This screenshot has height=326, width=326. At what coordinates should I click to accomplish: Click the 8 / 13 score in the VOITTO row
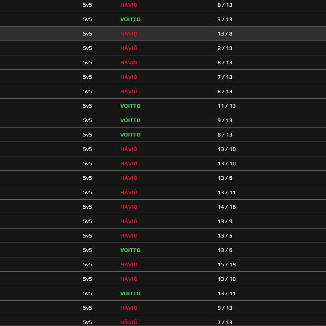[225, 135]
